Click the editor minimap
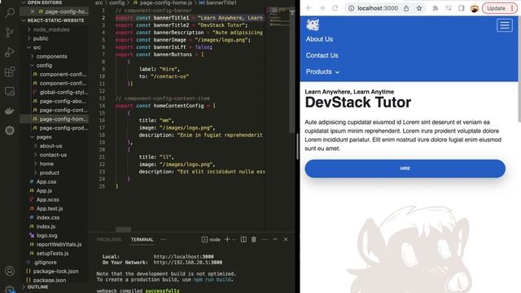The image size is (521, 293). tap(278, 16)
